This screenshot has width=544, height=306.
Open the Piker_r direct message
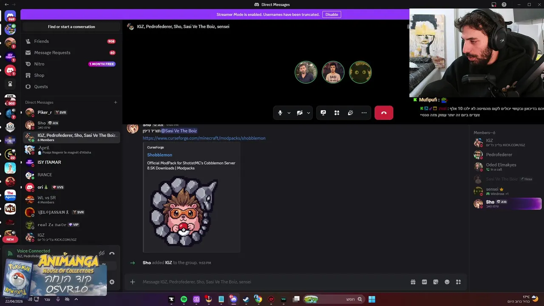pyautogui.click(x=71, y=113)
